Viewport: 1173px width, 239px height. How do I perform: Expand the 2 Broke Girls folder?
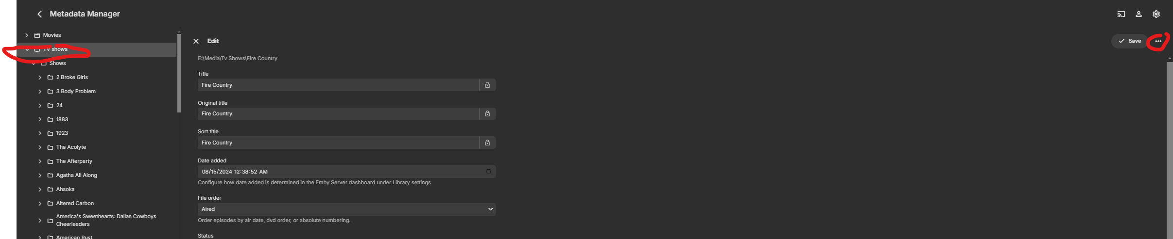tap(40, 78)
